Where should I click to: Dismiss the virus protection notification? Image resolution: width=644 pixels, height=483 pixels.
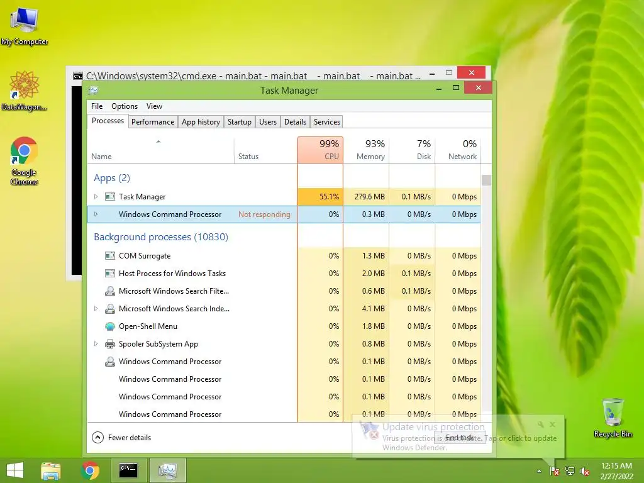click(x=552, y=425)
